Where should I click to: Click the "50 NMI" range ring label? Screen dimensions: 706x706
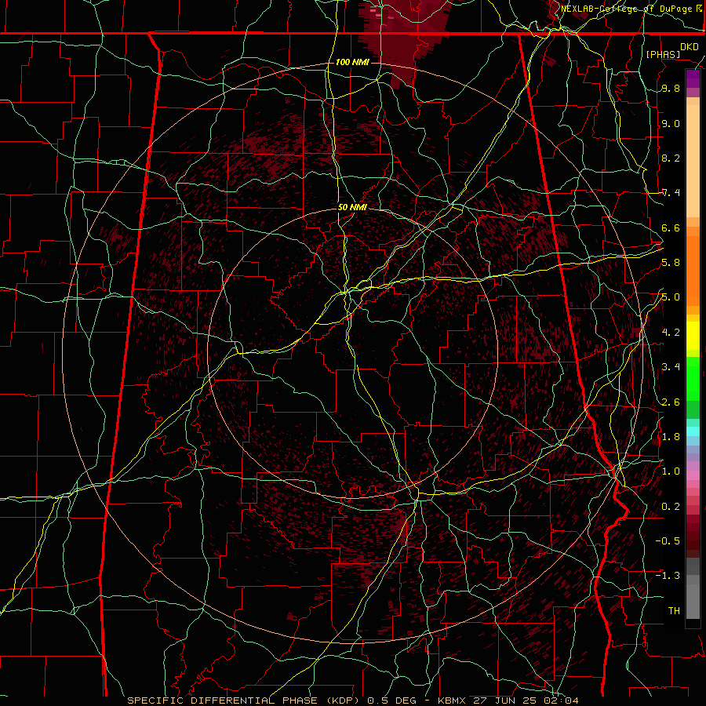[x=352, y=207]
